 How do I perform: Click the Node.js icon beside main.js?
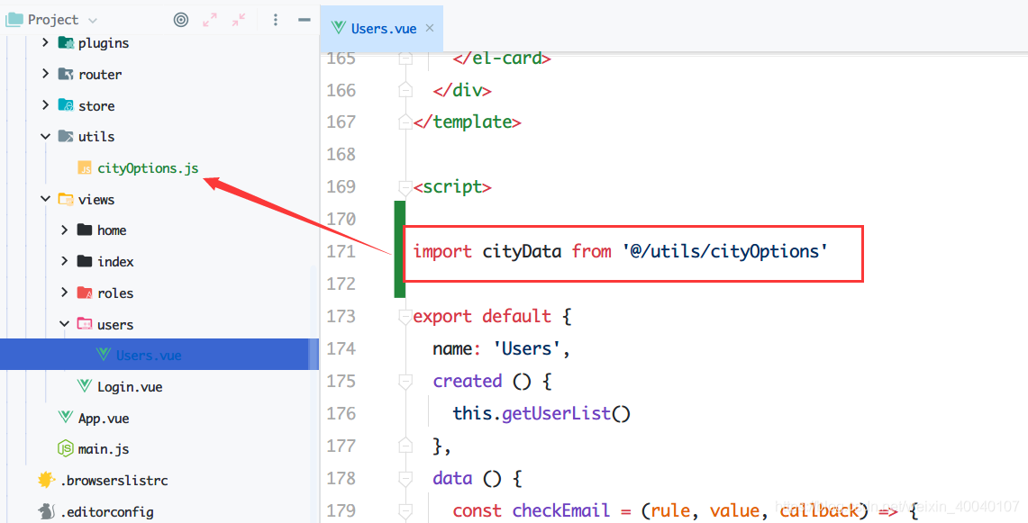pos(66,448)
